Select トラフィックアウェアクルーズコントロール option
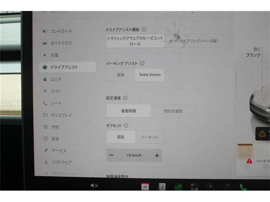This screenshot has height=202, width=270. (135, 41)
